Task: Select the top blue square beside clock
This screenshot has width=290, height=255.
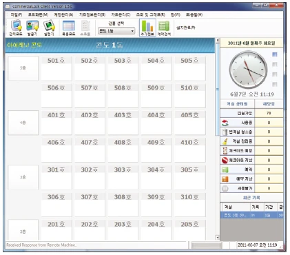Action: (275, 54)
